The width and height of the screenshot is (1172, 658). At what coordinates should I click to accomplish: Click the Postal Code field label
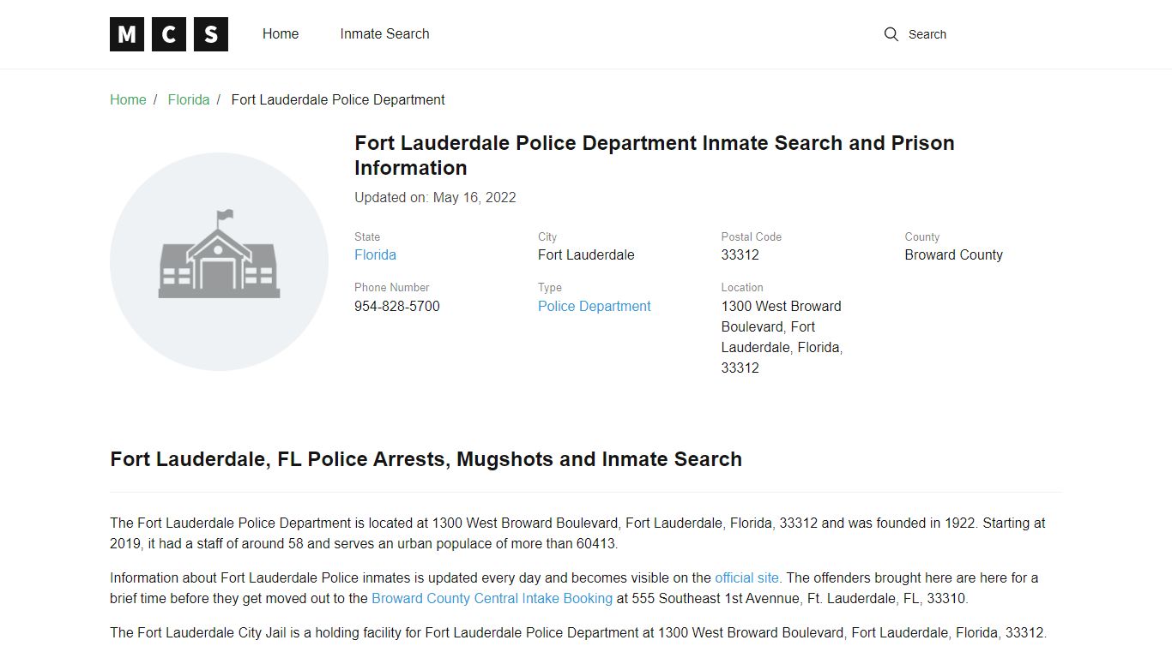click(x=752, y=236)
